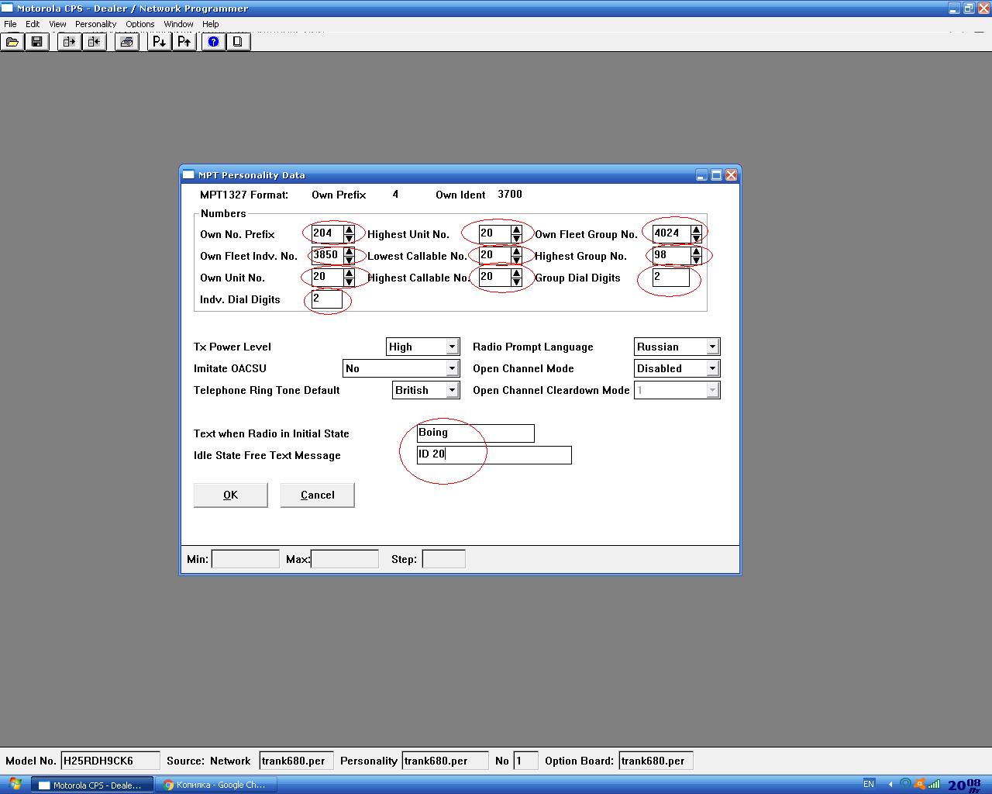Increase the Own Fleet Indv. No. value

pos(349,251)
